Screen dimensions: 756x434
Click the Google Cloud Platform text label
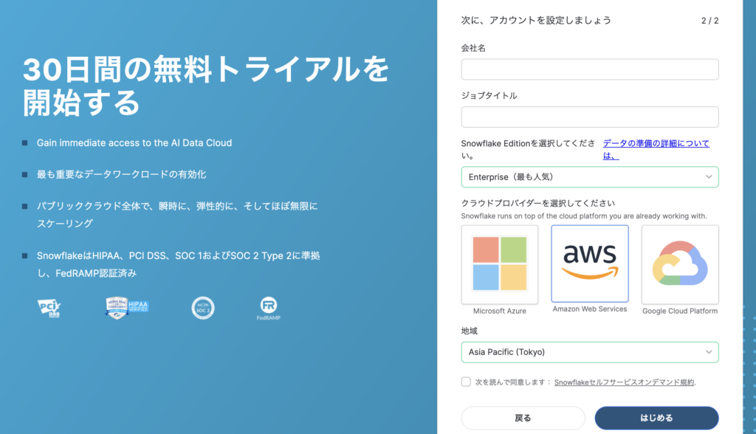(x=680, y=311)
